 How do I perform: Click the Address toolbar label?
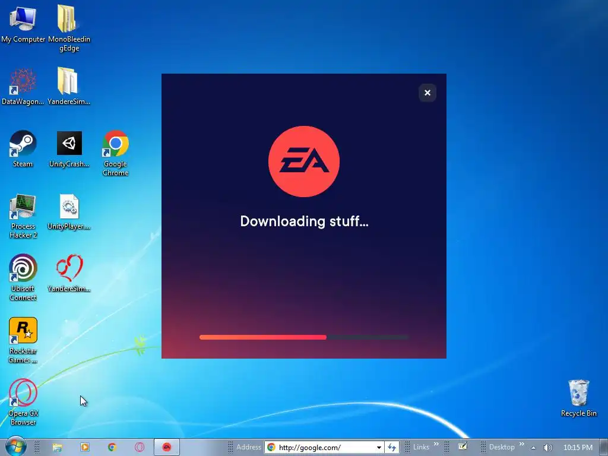pyautogui.click(x=249, y=447)
